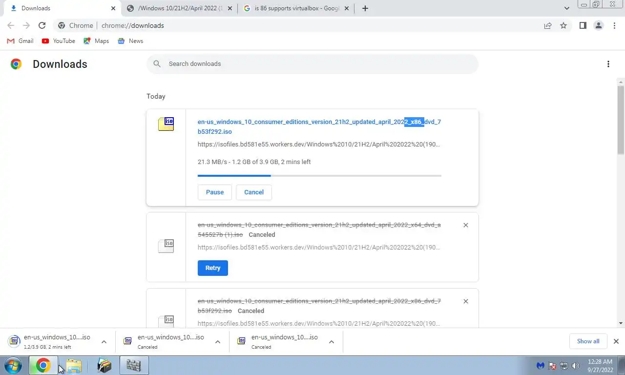625x375 pixels.
Task: Click the Chrome taskbar icon
Action: pos(43,365)
